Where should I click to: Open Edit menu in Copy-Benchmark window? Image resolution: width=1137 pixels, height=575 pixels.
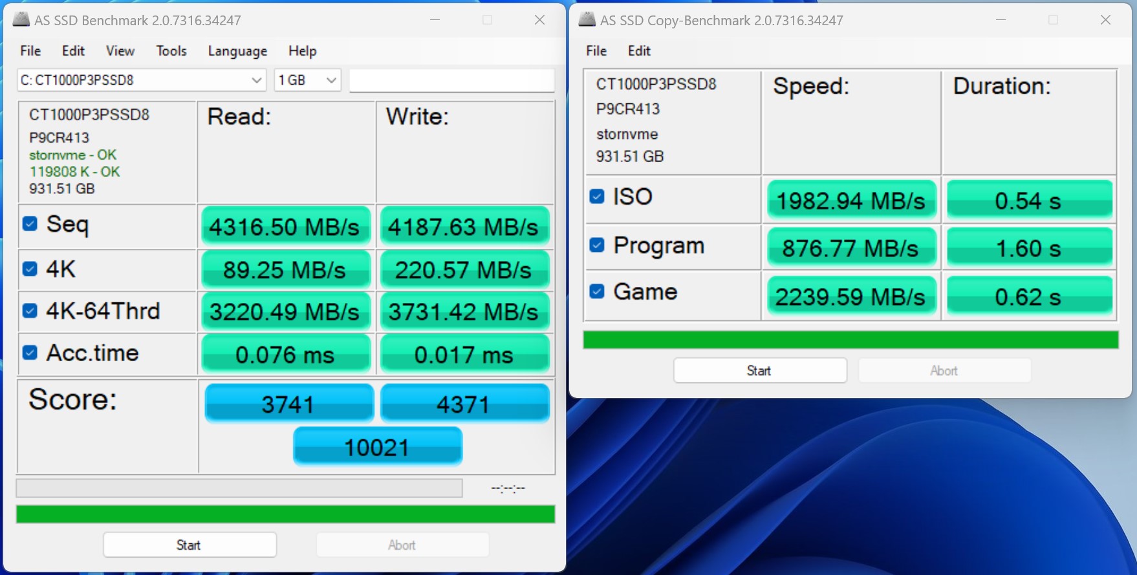pyautogui.click(x=638, y=51)
